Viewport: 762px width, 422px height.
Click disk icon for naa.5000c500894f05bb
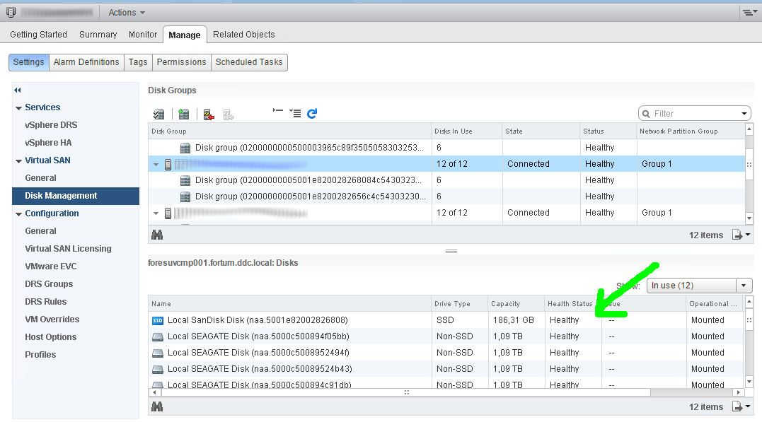pyautogui.click(x=158, y=336)
